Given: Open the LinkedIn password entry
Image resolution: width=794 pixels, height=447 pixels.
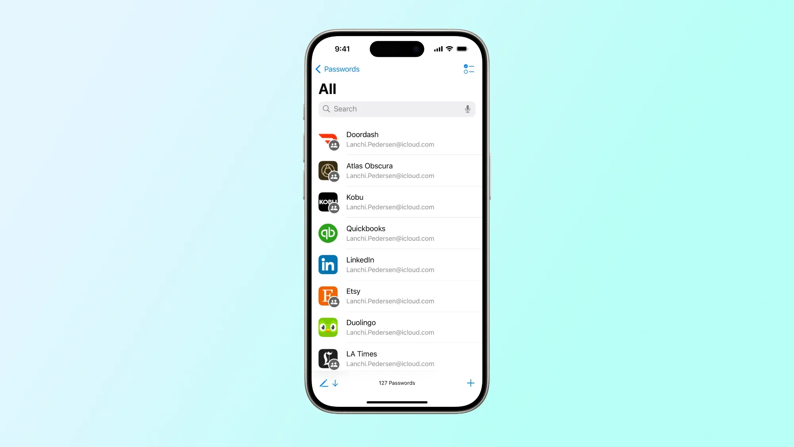Looking at the screenshot, I should pos(397,264).
